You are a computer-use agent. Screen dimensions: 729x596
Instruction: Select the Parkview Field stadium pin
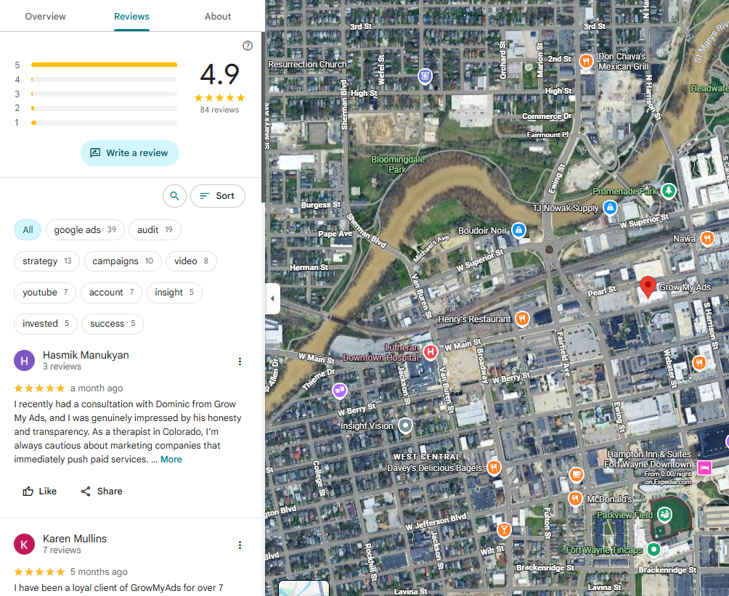[665, 515]
